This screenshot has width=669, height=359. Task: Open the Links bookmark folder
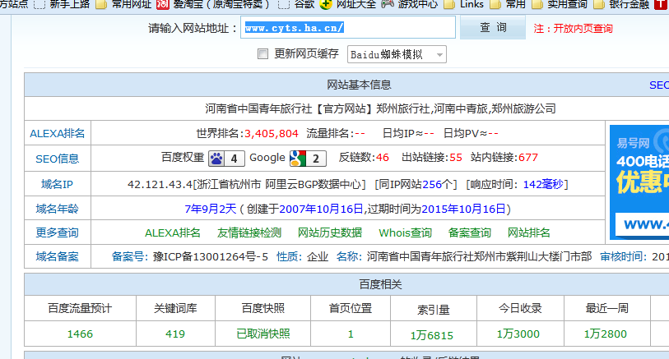click(465, 4)
